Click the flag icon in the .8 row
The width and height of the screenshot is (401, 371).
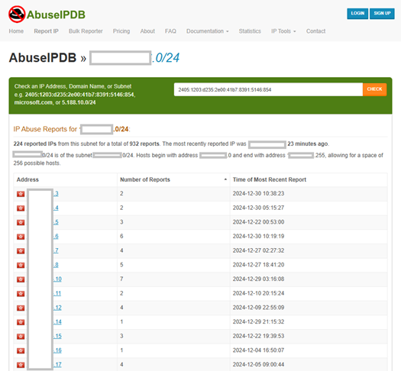(x=21, y=265)
